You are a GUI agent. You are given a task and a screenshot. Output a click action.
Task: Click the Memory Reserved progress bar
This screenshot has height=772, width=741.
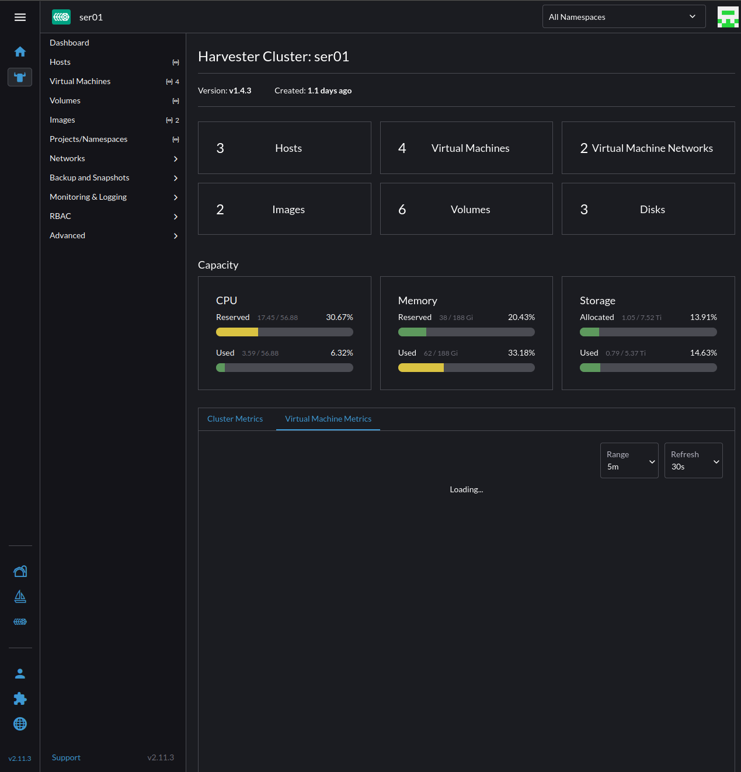point(467,332)
